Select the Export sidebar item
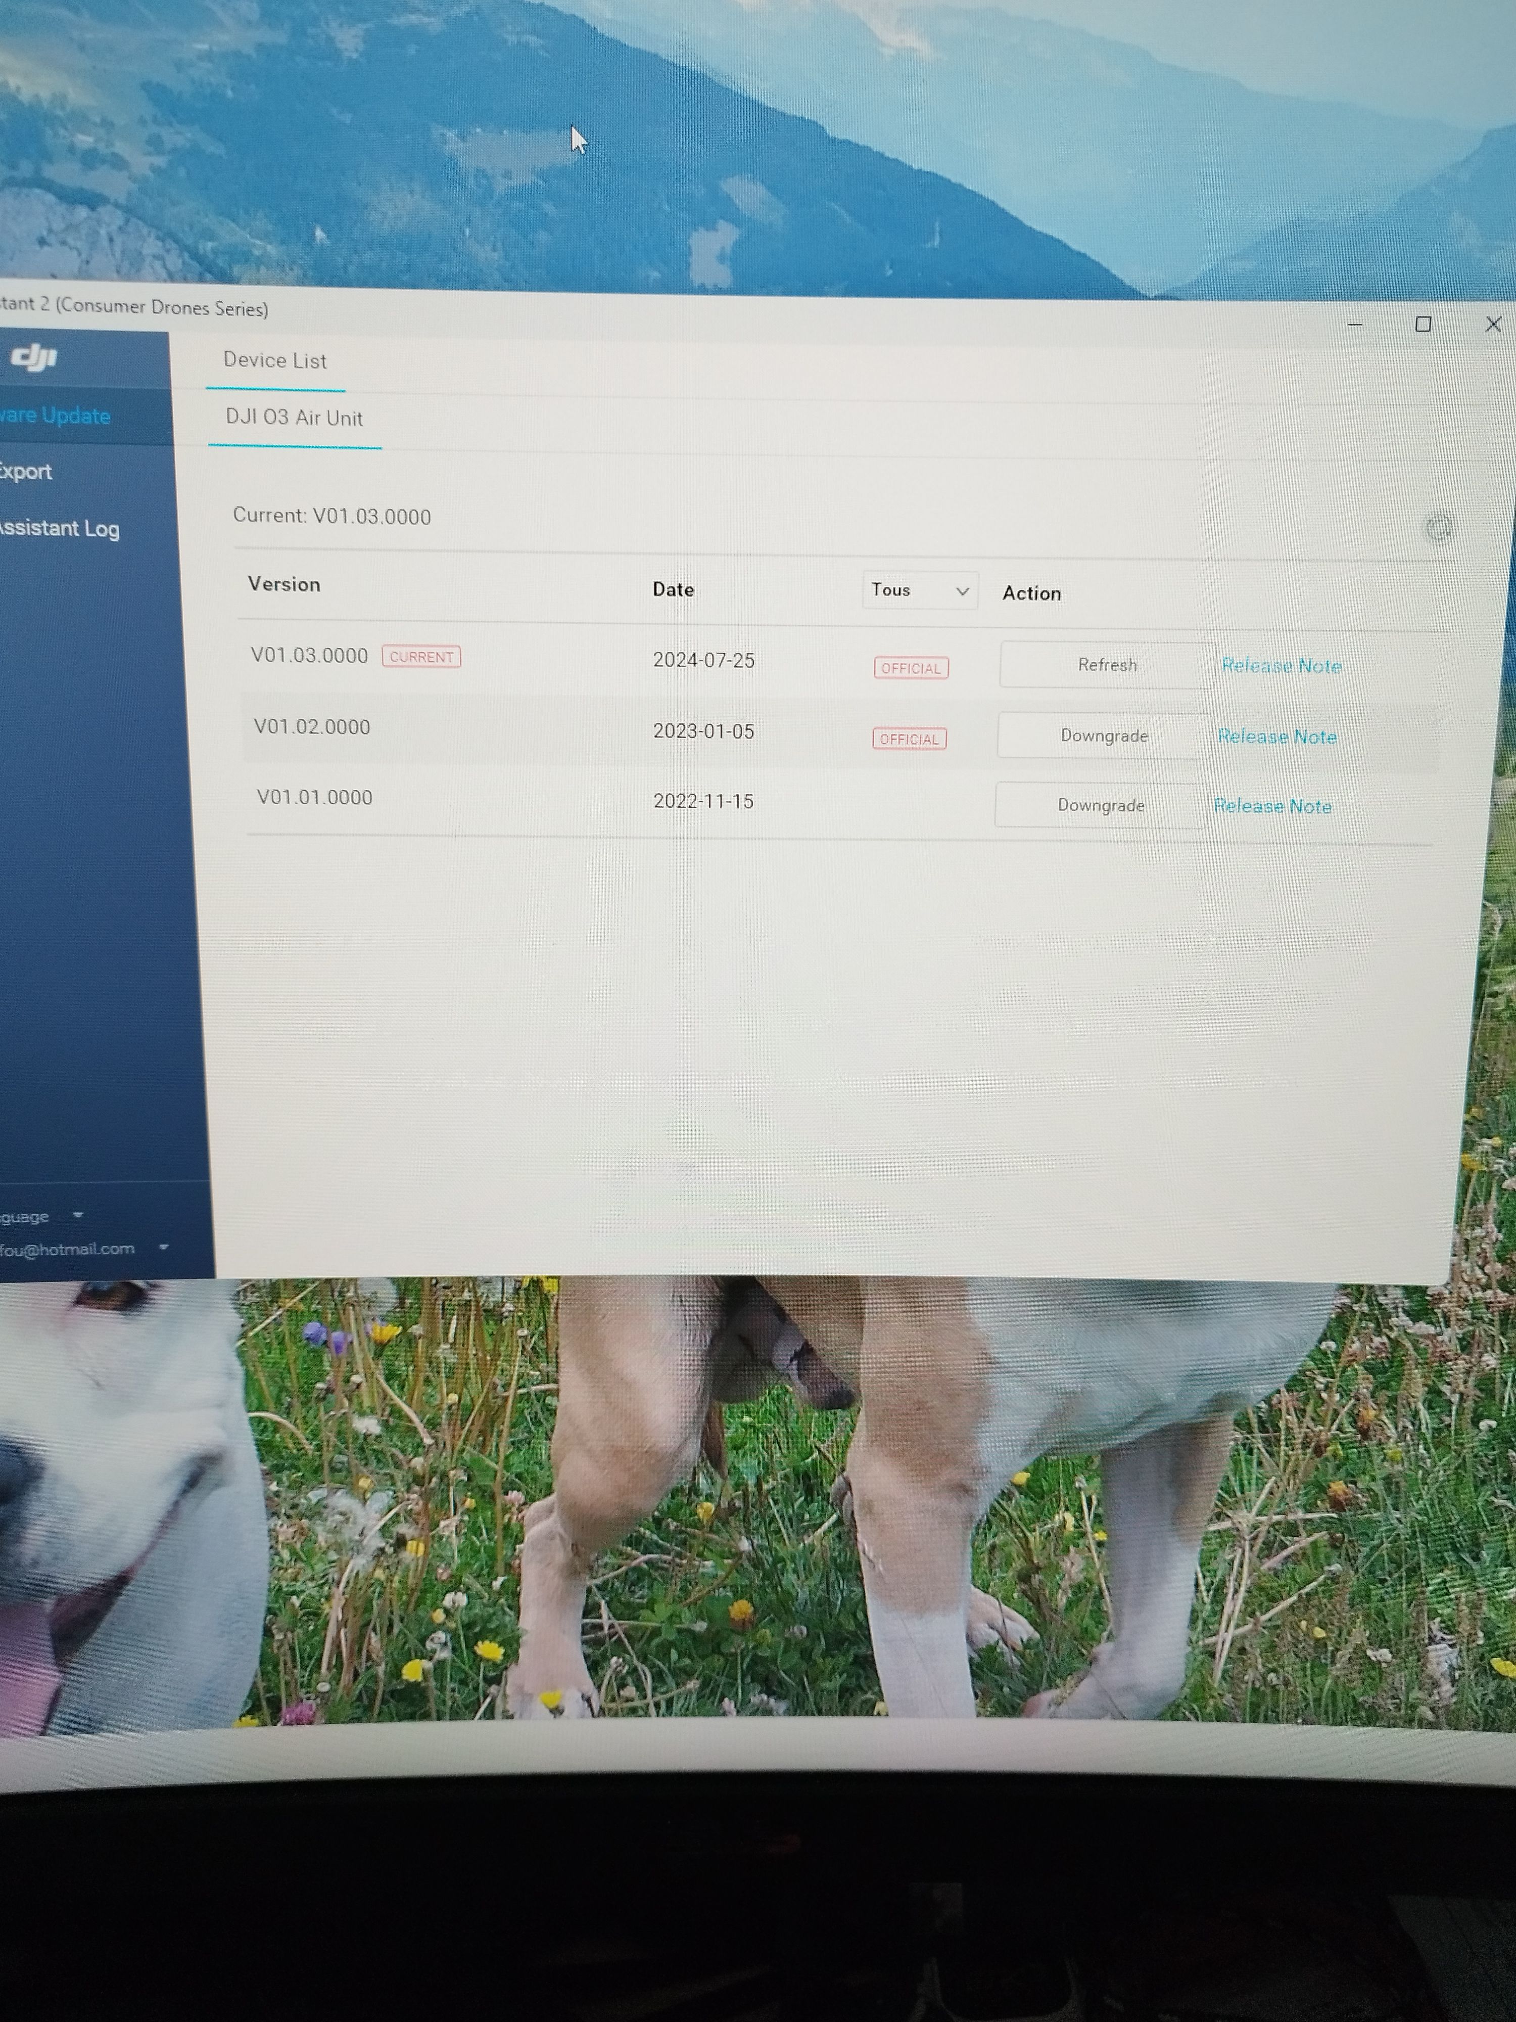This screenshot has width=1516, height=2022. click(26, 472)
